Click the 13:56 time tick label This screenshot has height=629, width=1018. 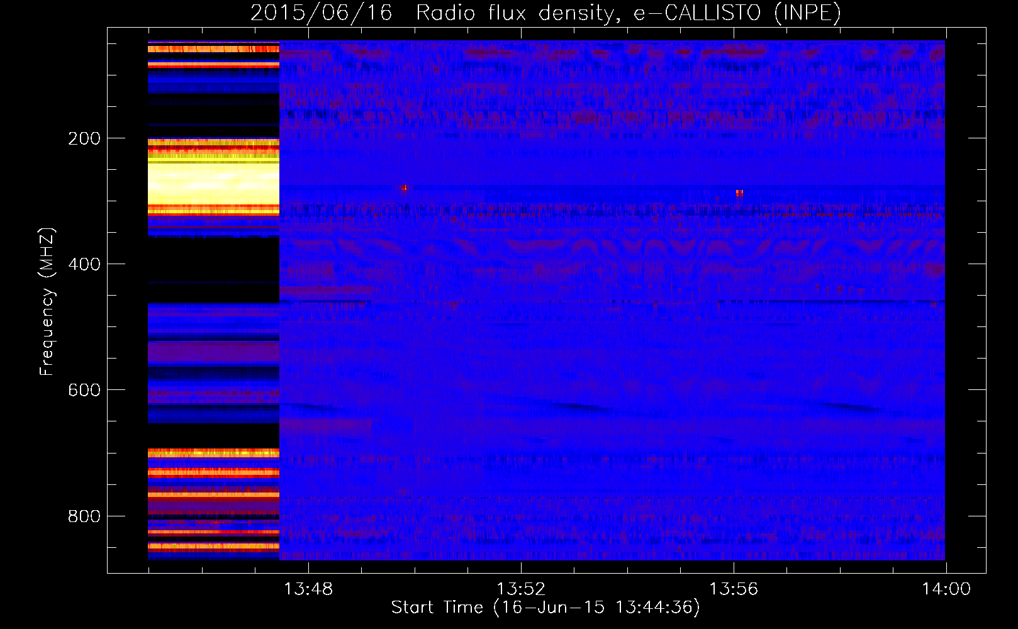[734, 589]
